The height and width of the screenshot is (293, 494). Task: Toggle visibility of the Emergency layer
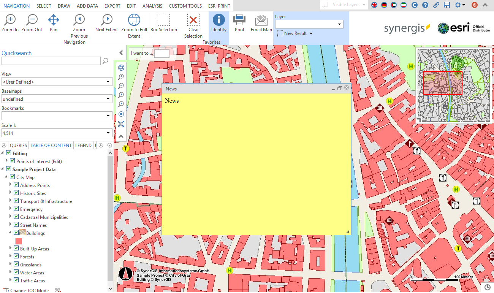pos(16,209)
